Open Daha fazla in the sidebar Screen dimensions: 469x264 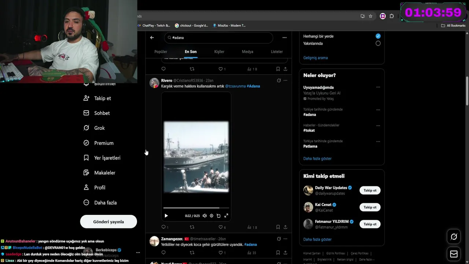coord(100,202)
